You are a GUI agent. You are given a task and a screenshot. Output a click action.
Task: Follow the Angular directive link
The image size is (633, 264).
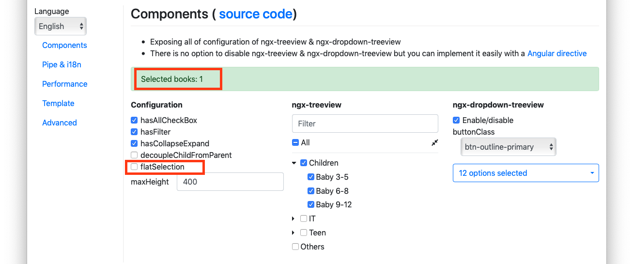point(557,53)
